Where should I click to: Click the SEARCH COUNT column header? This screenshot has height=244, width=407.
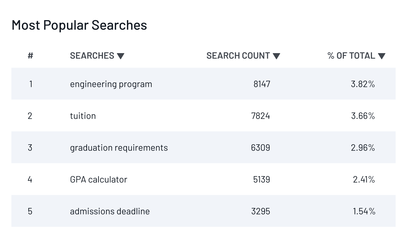(x=238, y=56)
